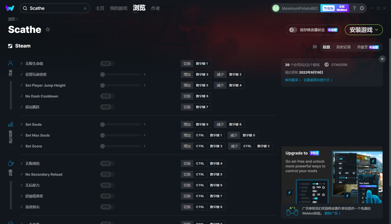This screenshot has width=391, height=224.
Task: Click lightning icon beside No Dash Cooldown
Action: (22, 96)
